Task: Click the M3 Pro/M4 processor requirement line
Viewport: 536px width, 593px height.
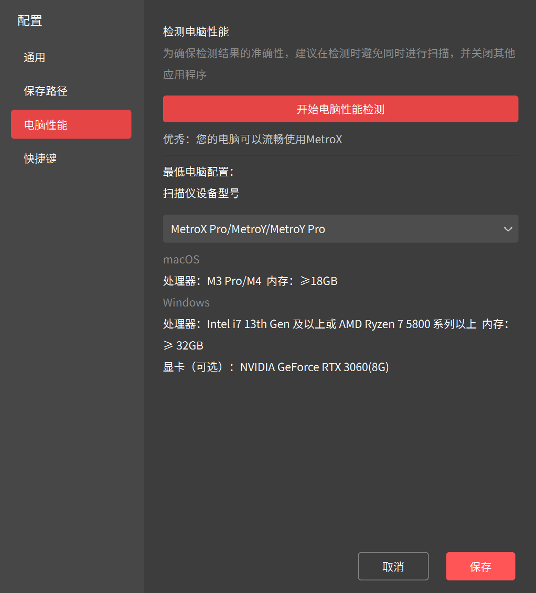Action: (x=250, y=281)
